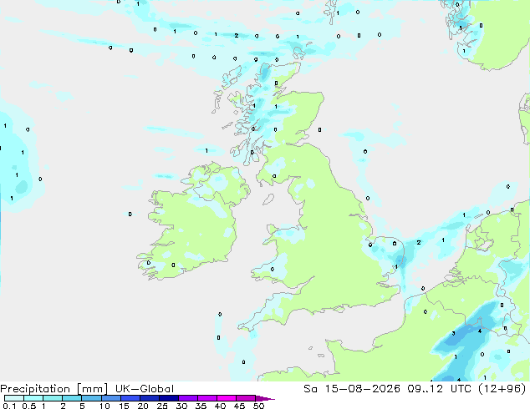Select the 45–50 mm legend swatch

pos(246,398)
